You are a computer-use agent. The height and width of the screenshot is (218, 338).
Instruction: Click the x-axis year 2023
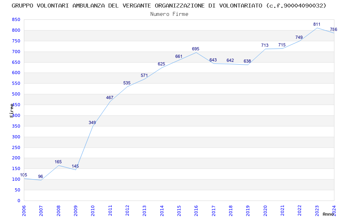pos(317,210)
